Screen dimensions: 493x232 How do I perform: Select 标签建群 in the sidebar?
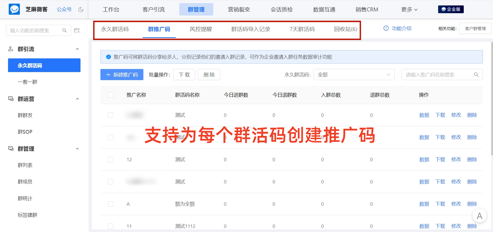pyautogui.click(x=27, y=215)
